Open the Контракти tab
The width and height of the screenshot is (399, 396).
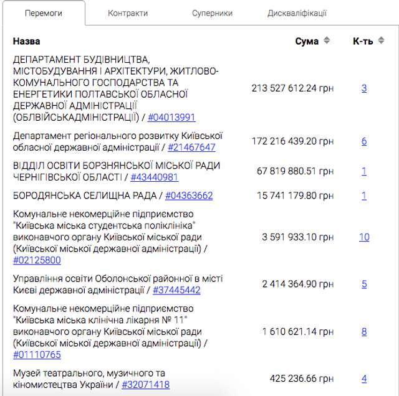pyautogui.click(x=128, y=13)
